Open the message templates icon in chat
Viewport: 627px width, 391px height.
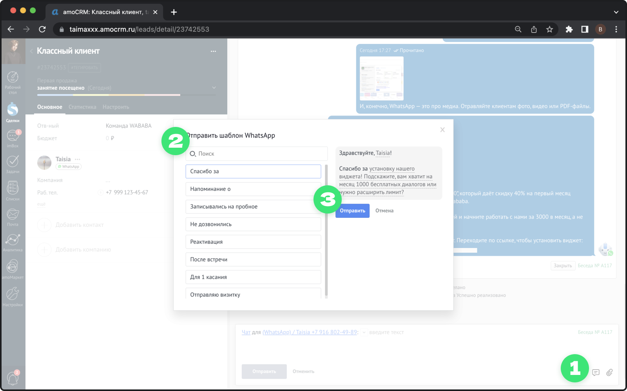click(596, 373)
